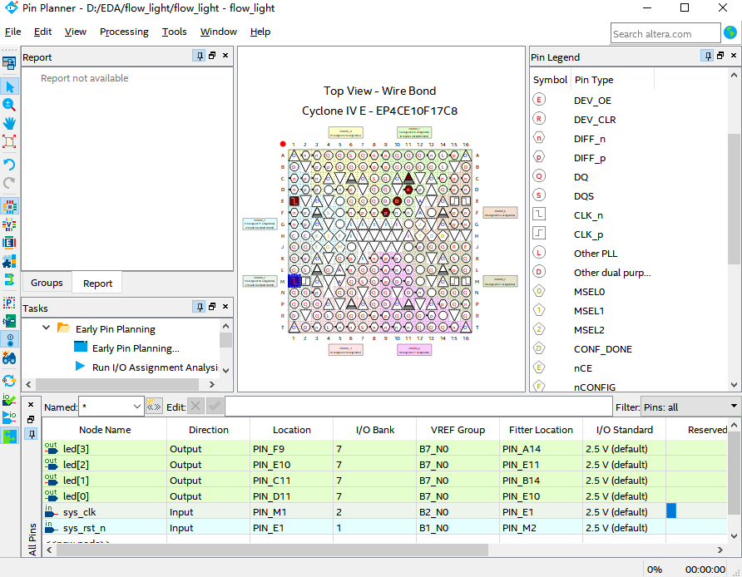Click the I/O Bank column header
The width and height of the screenshot is (742, 577).
tap(375, 430)
